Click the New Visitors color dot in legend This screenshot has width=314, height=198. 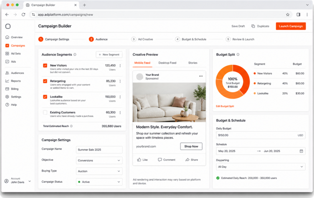point(255,74)
